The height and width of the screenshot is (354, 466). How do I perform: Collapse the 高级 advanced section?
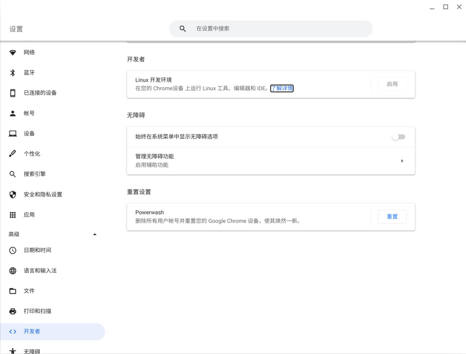[94, 235]
